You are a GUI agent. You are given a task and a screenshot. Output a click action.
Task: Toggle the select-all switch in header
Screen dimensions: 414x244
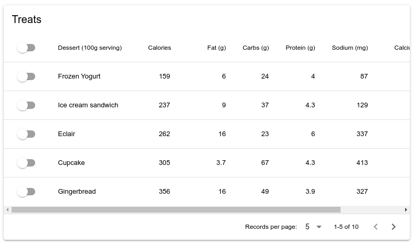pyautogui.click(x=26, y=48)
